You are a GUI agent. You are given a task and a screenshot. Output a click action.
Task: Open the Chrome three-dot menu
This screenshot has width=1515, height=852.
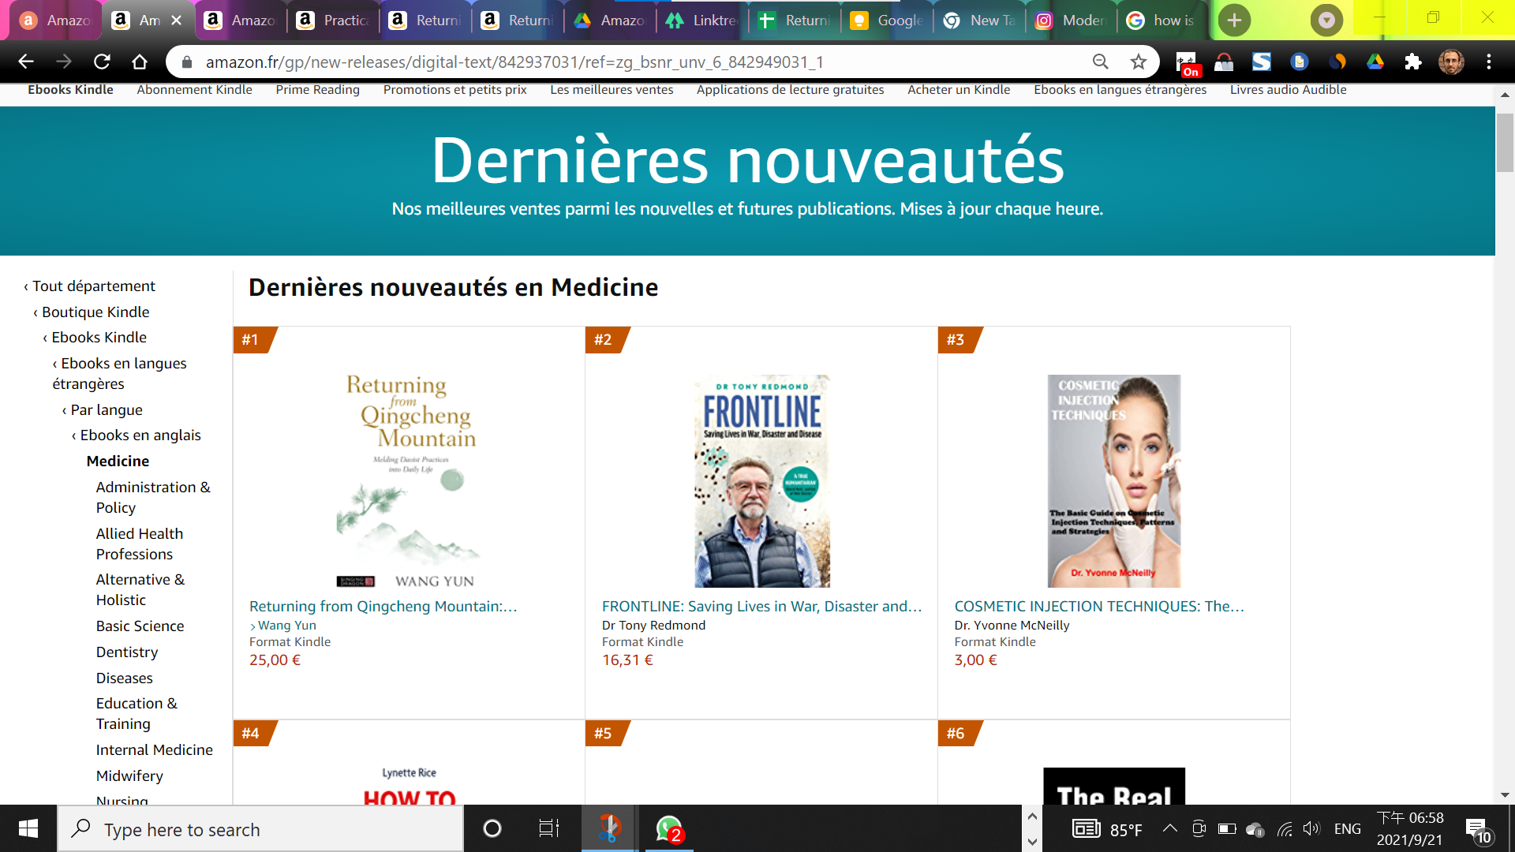coord(1489,62)
